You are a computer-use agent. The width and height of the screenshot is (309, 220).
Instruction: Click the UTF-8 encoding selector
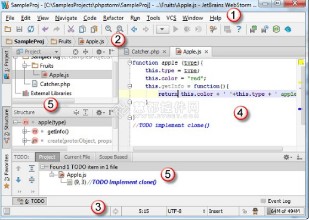186,211
